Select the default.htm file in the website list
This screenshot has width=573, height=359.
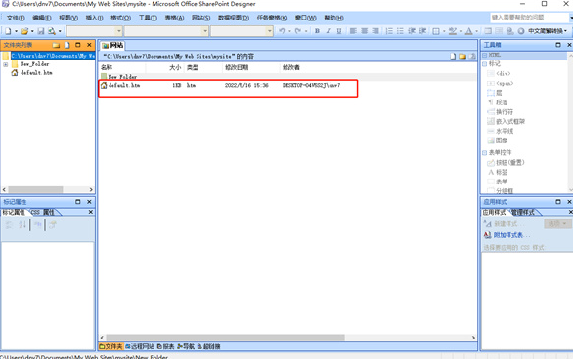pyautogui.click(x=124, y=85)
